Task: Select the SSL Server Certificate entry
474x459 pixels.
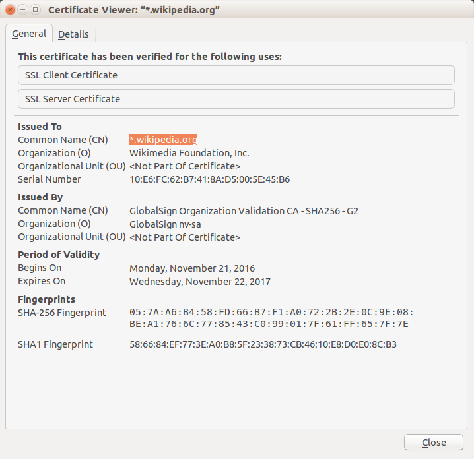Action: (x=236, y=99)
